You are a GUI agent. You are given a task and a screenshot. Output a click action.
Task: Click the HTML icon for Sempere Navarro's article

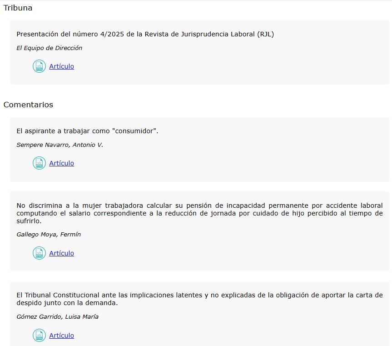pyautogui.click(x=39, y=163)
